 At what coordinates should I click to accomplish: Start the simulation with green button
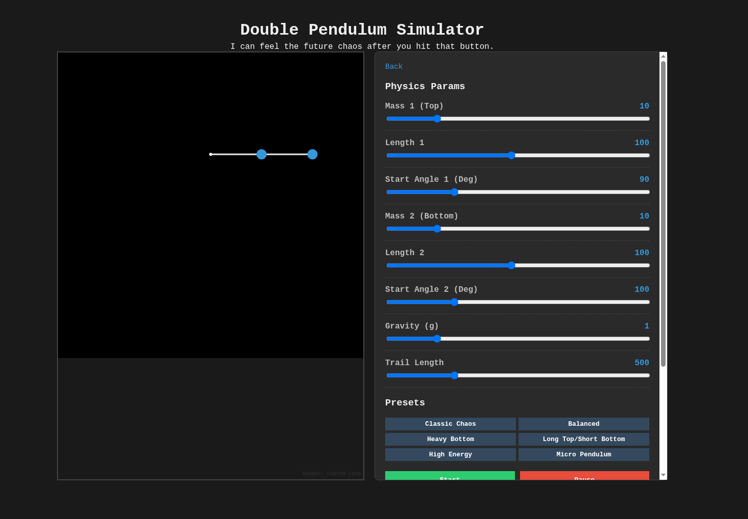[x=450, y=476]
